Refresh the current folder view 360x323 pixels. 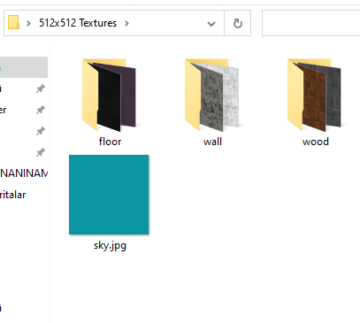pyautogui.click(x=238, y=23)
